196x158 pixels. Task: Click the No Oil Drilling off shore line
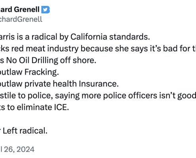[48, 60]
